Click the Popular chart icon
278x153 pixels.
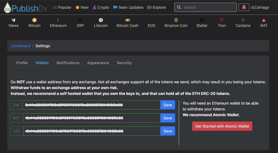[x=55, y=7]
